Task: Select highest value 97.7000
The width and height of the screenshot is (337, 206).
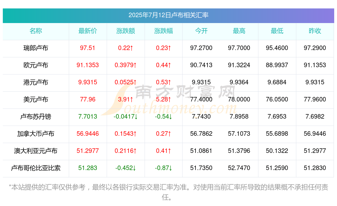Action: [x=239, y=48]
